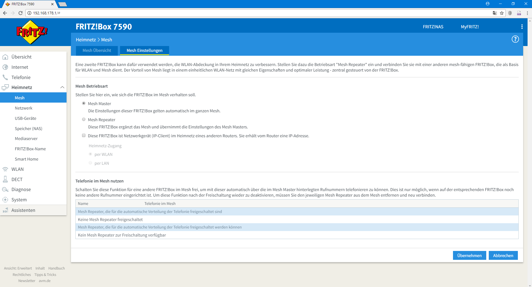Open Chrome user profile icon
This screenshot has width=532, height=287.
[488, 4]
